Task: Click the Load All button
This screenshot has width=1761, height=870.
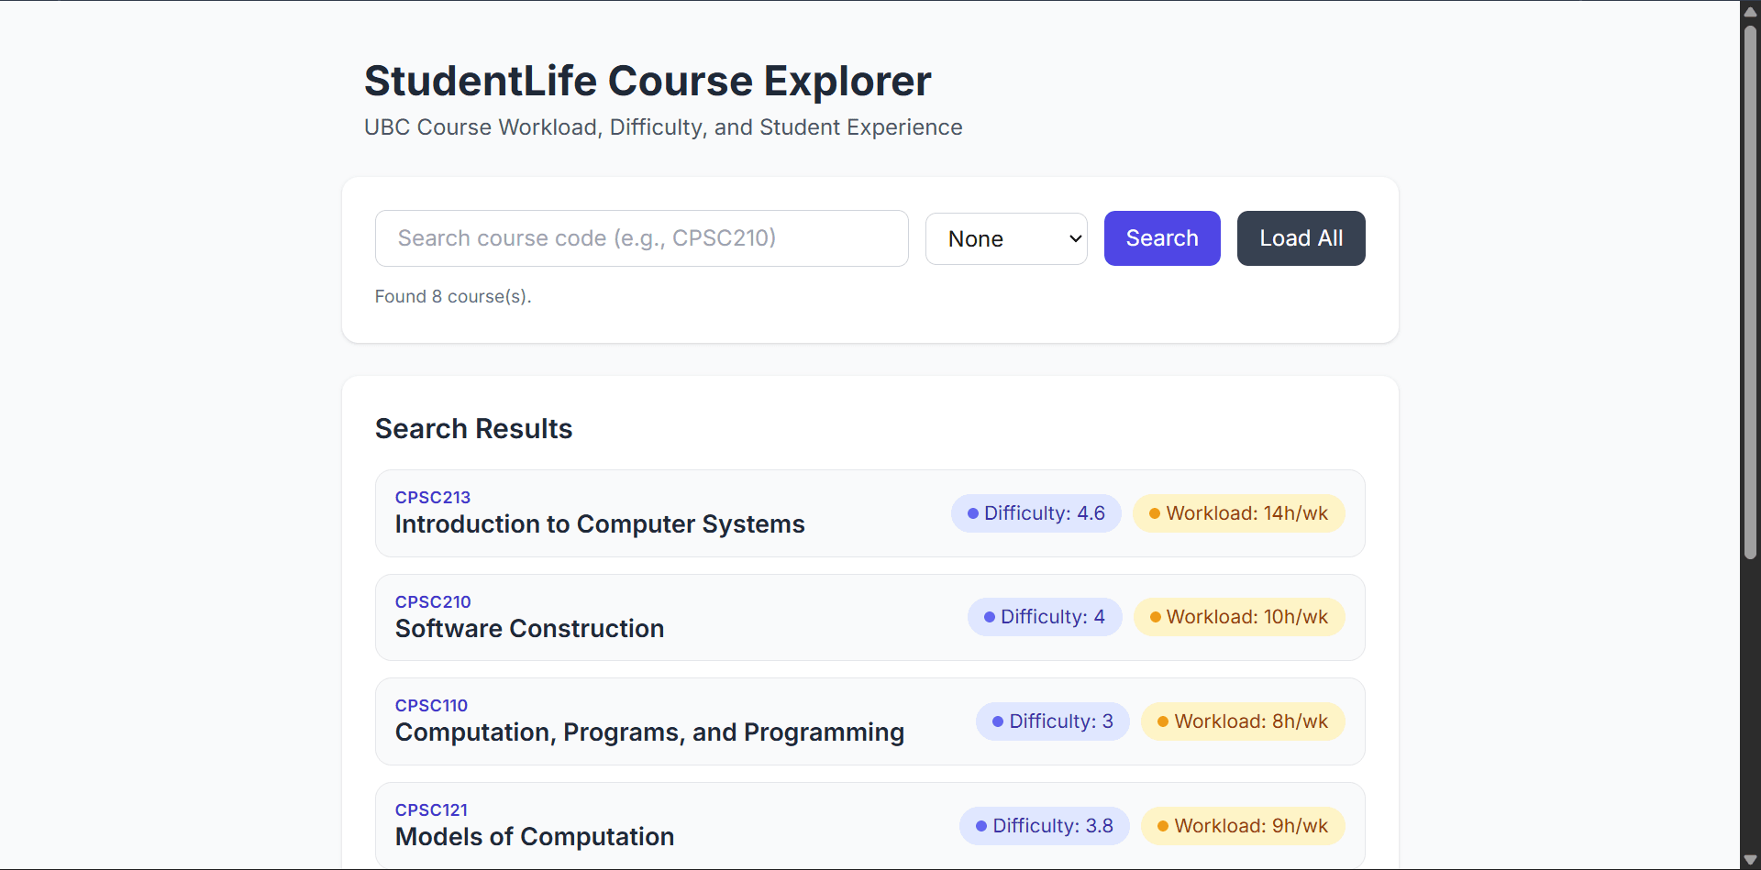Action: [x=1301, y=238]
